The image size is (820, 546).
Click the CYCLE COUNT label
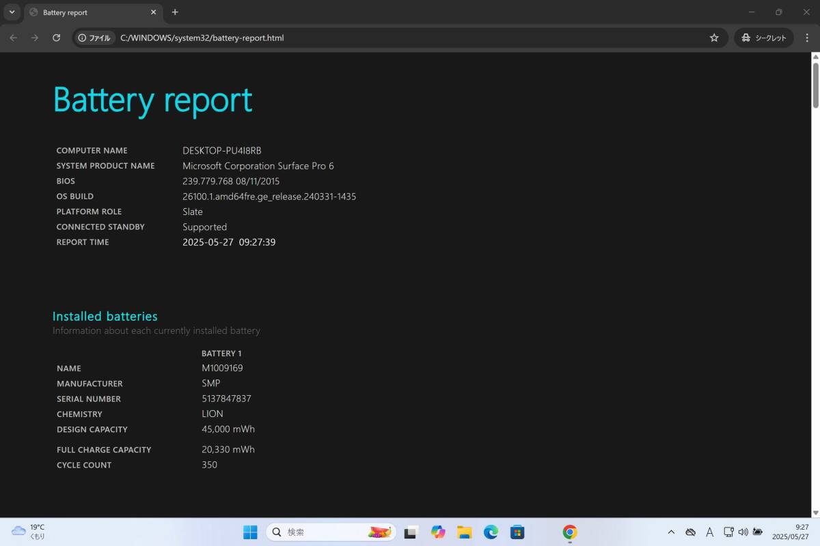click(84, 465)
